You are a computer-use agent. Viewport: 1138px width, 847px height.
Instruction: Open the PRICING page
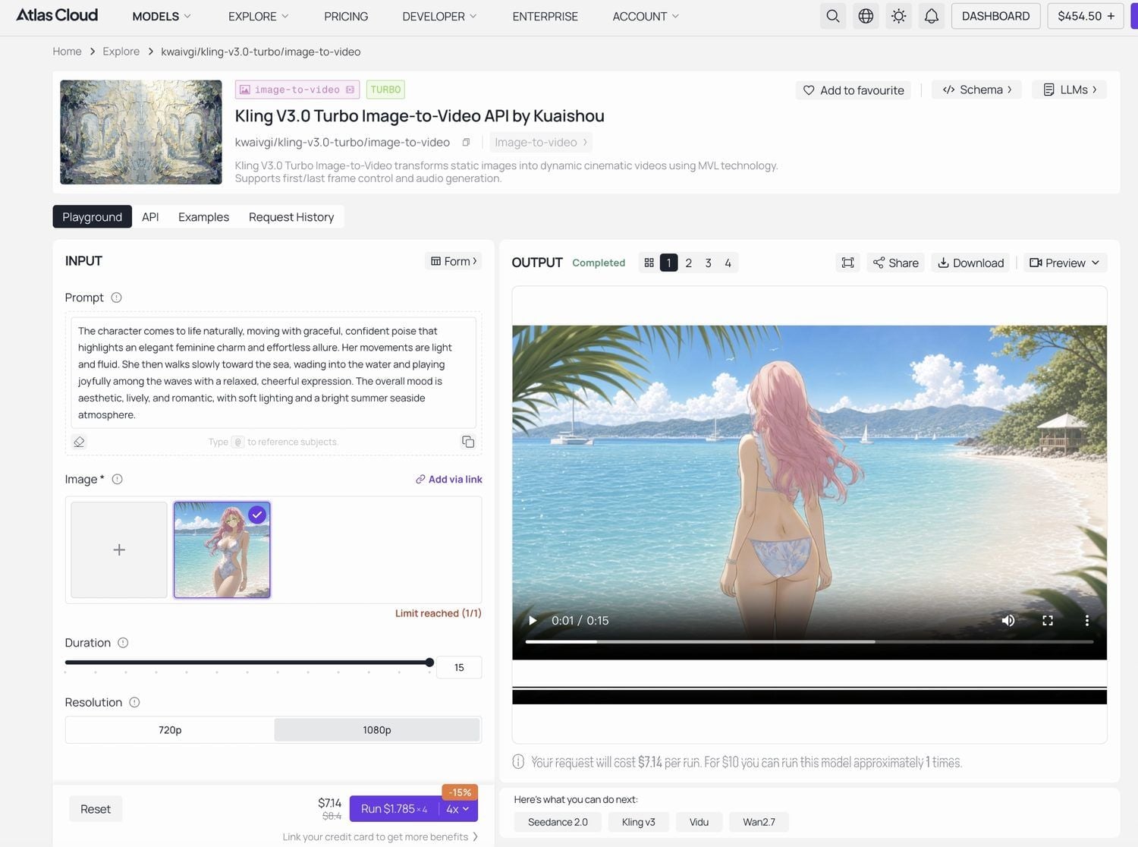tap(346, 16)
